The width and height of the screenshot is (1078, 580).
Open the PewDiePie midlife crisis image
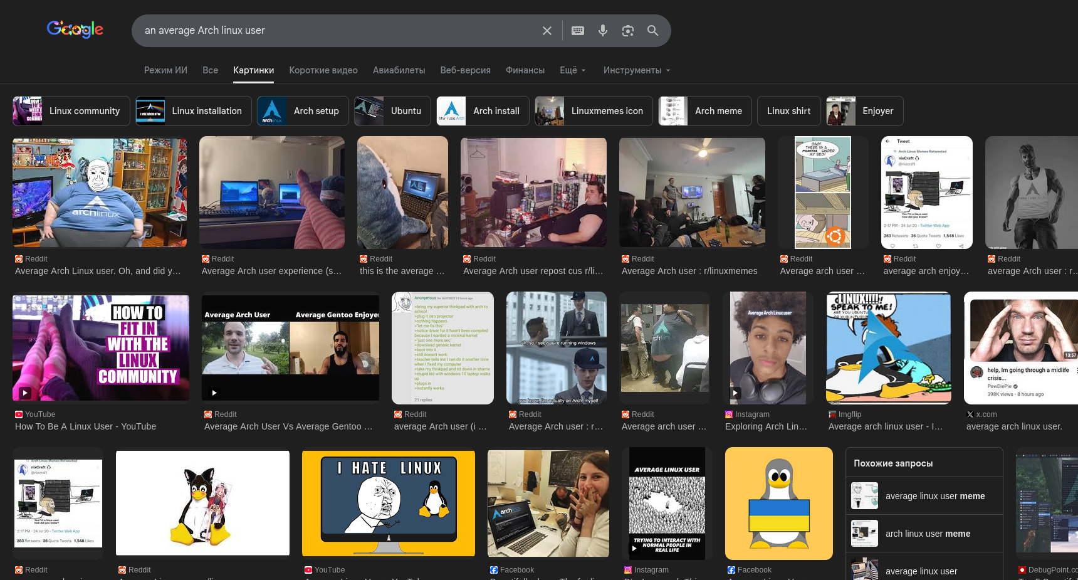click(1021, 348)
